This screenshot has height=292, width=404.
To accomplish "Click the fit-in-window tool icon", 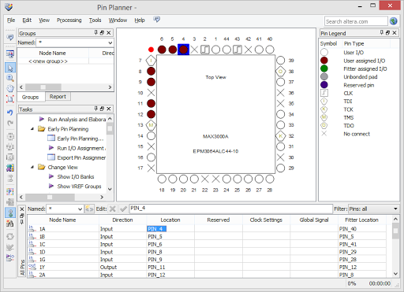I will coord(10,99).
